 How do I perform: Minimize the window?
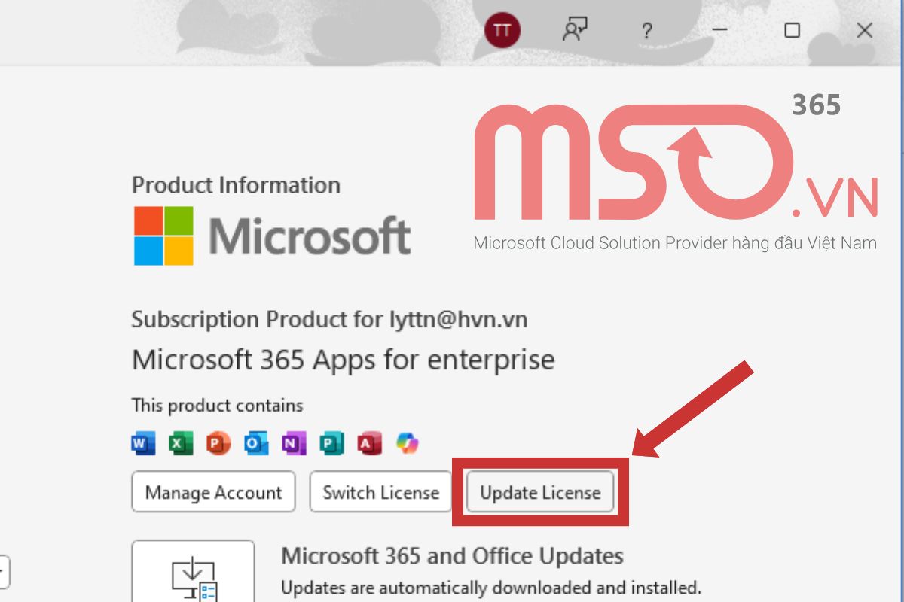719,31
